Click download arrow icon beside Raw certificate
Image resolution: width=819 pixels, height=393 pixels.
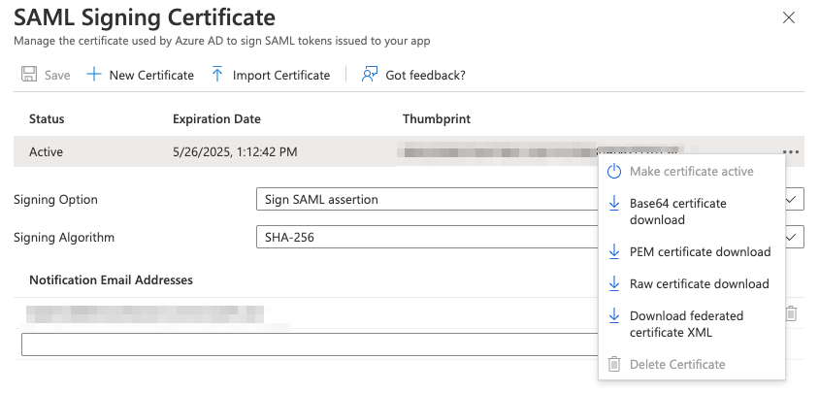pos(614,283)
